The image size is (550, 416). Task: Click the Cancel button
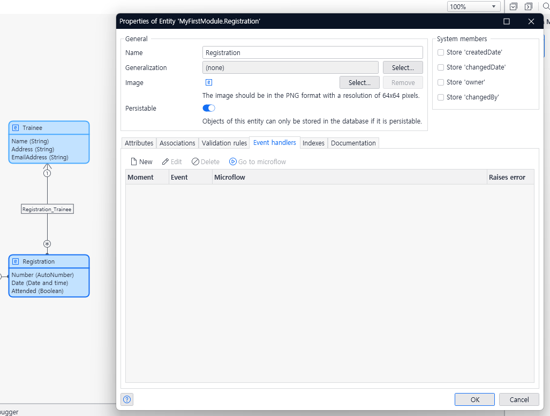tap(519, 399)
